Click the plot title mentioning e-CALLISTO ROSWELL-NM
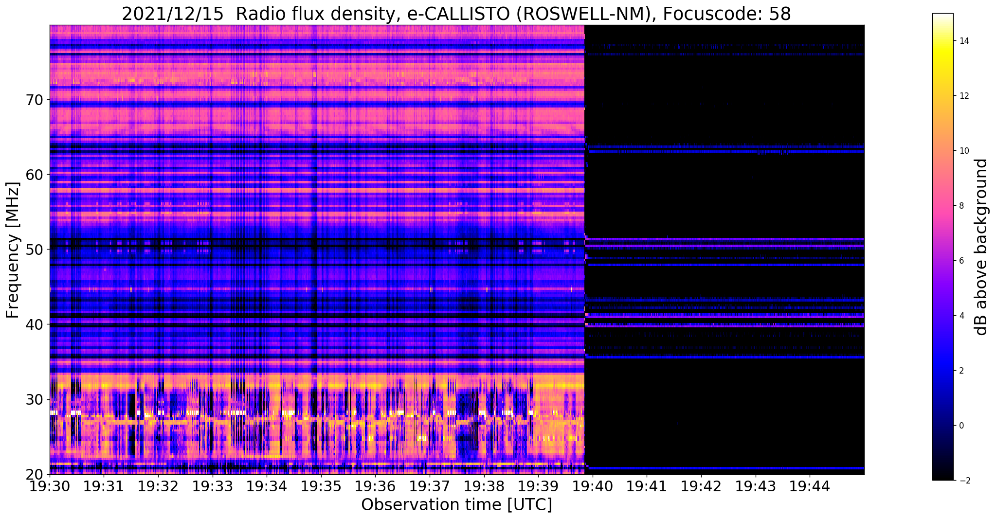Screen dimensions: 996x519 pyautogui.click(x=456, y=14)
